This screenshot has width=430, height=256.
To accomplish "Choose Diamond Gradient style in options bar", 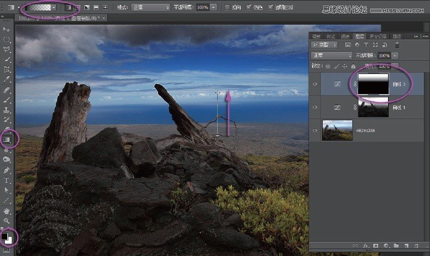I will [105, 7].
